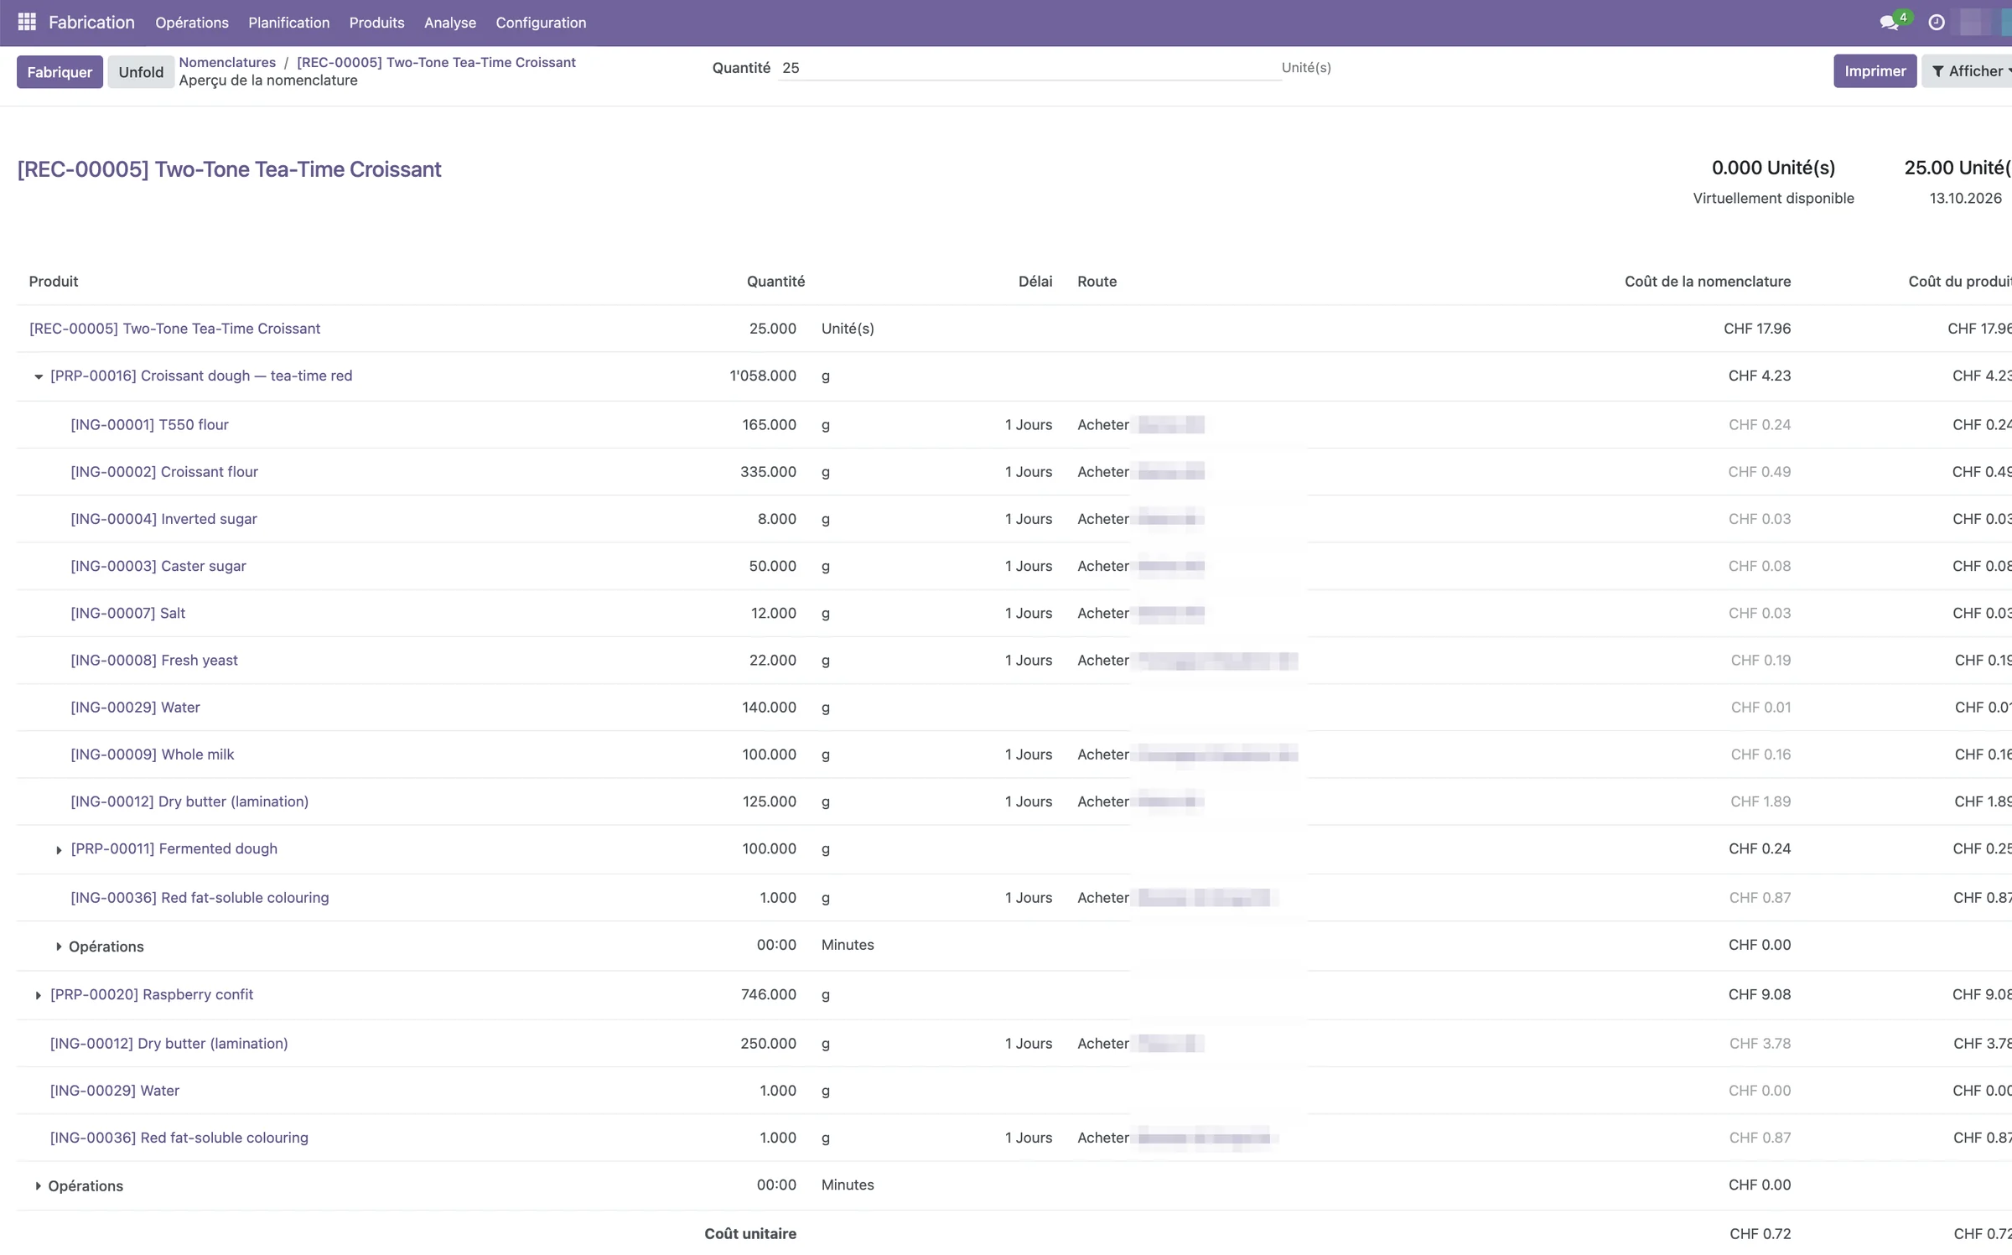Expand Opérations under Croissant dough
This screenshot has height=1255, width=2012.
59,946
